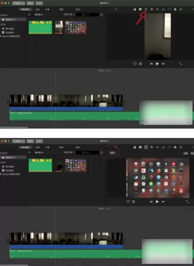194x266 pixels.
Task: Click the media import button in top window
Action: (30, 3)
